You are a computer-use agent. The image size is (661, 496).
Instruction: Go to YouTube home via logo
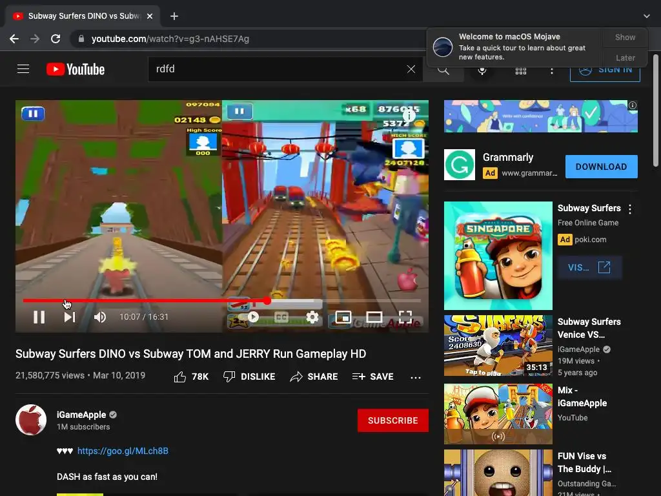(76, 69)
